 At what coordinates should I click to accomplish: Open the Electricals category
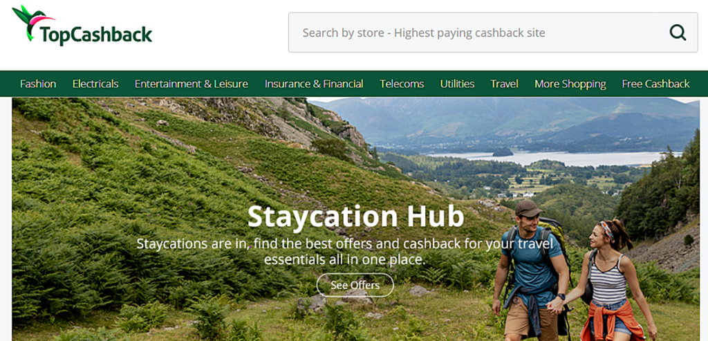[95, 84]
